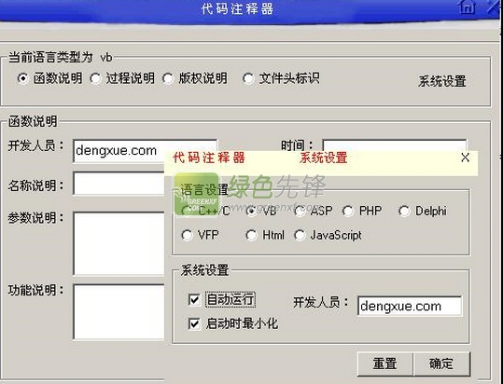Choose Delphi language option
This screenshot has width=503, height=384.
click(404, 211)
